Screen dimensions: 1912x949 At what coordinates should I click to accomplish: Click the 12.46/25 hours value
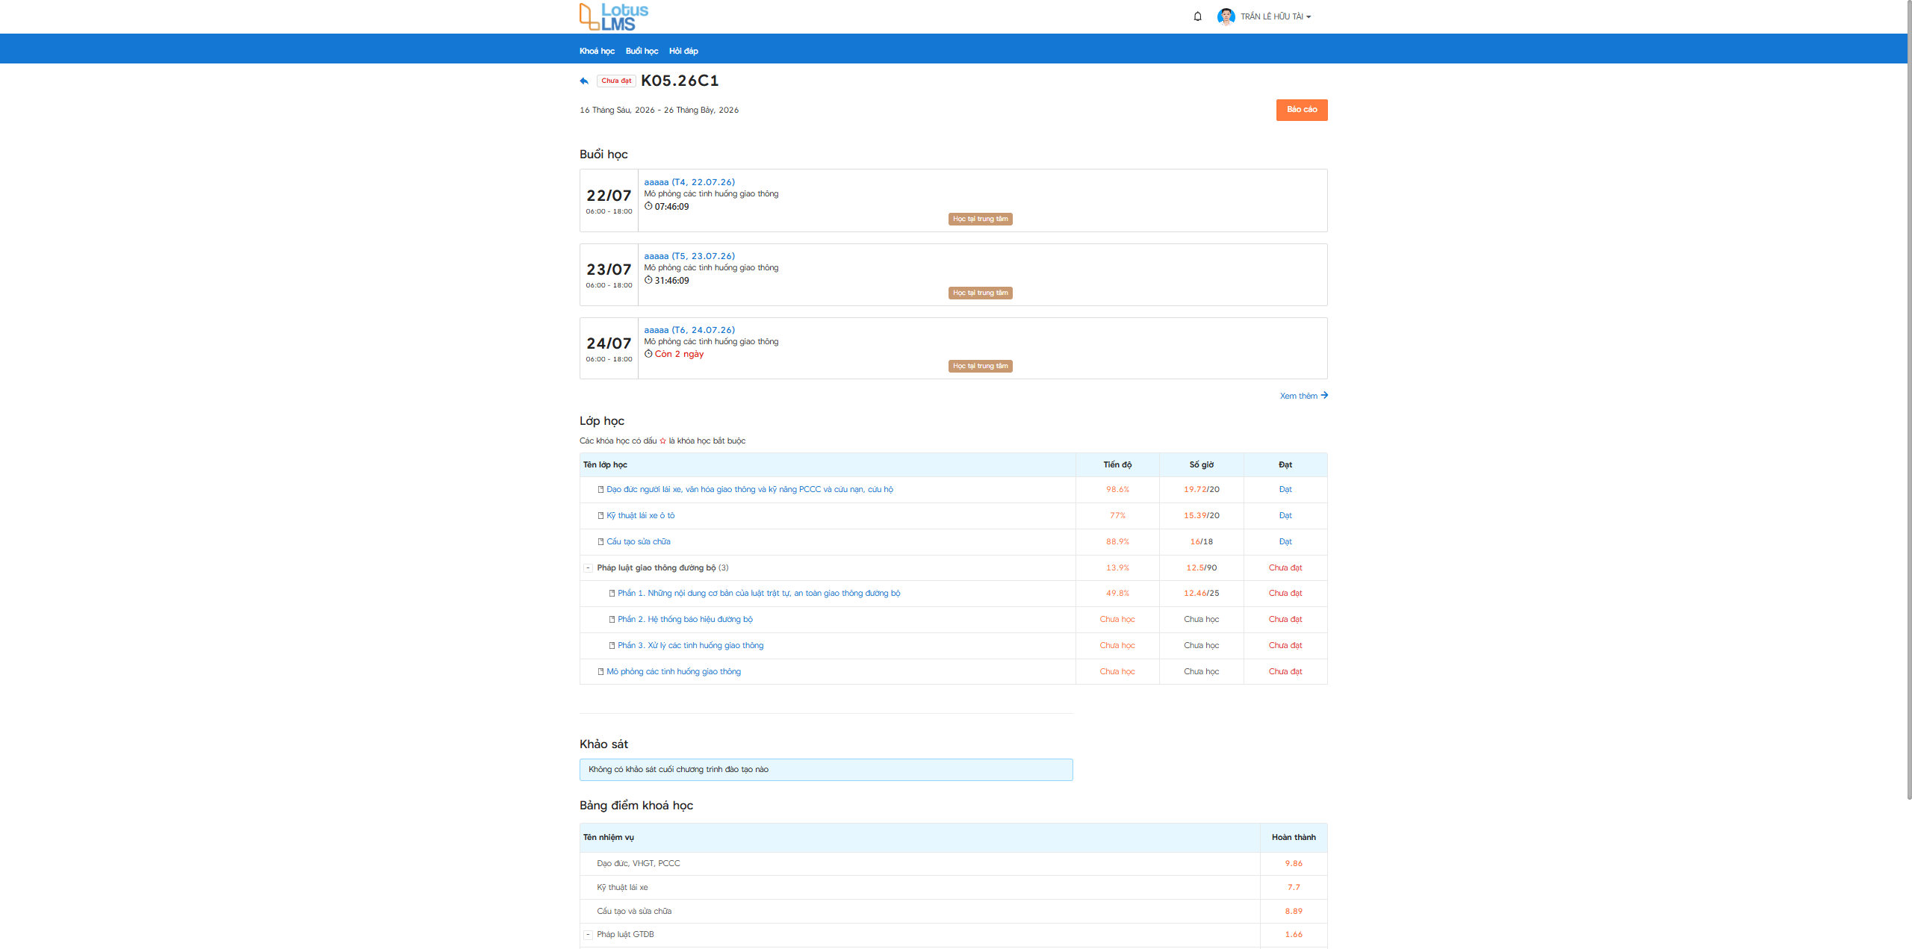(1202, 594)
